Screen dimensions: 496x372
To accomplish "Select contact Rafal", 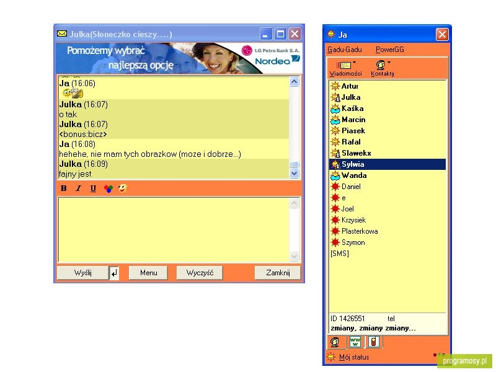I will coord(387,142).
